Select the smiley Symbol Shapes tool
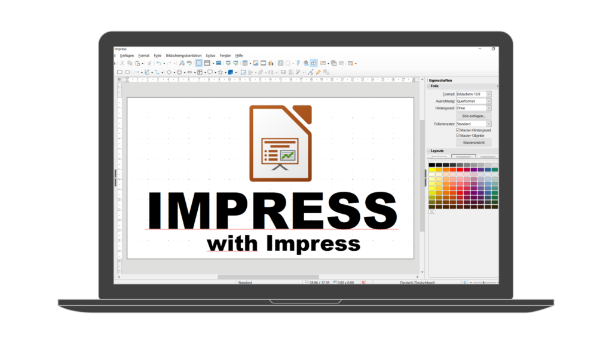 click(x=179, y=72)
